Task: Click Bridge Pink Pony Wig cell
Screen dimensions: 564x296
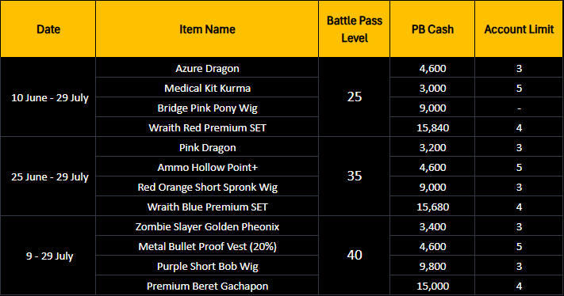Action: (x=207, y=108)
